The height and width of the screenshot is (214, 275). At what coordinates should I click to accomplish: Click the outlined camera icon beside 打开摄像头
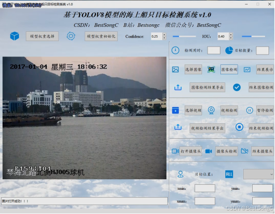click(175, 151)
